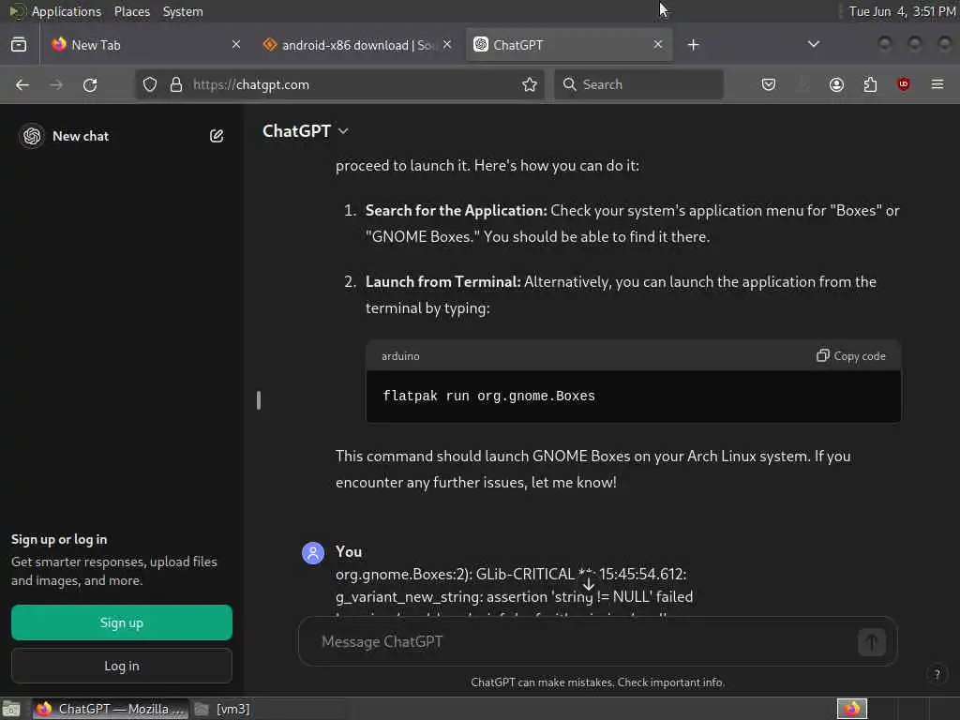
Task: Open a new browser tab with plus
Action: coord(693,45)
